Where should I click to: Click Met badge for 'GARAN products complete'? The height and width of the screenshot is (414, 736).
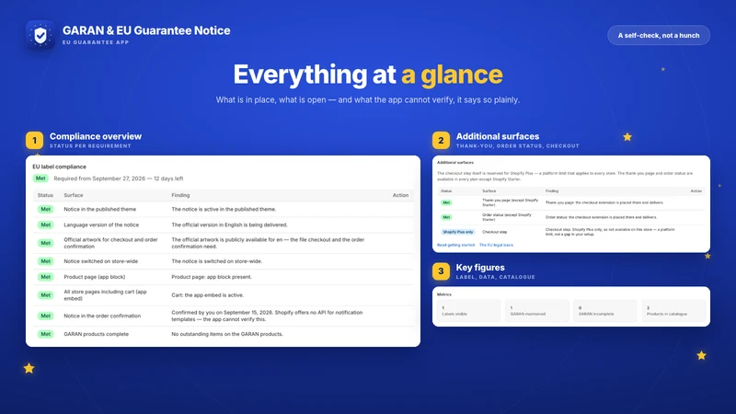tap(45, 334)
